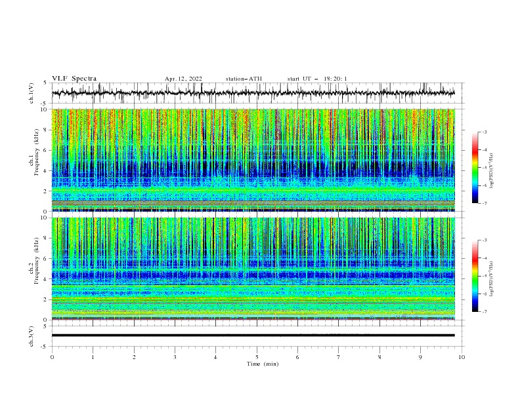Click the "-5" label on ch.2 color bar
This screenshot has height=401, width=520.
click(484, 276)
